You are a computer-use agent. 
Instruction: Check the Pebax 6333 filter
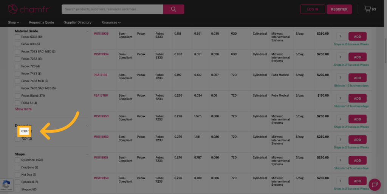click(x=17, y=37)
